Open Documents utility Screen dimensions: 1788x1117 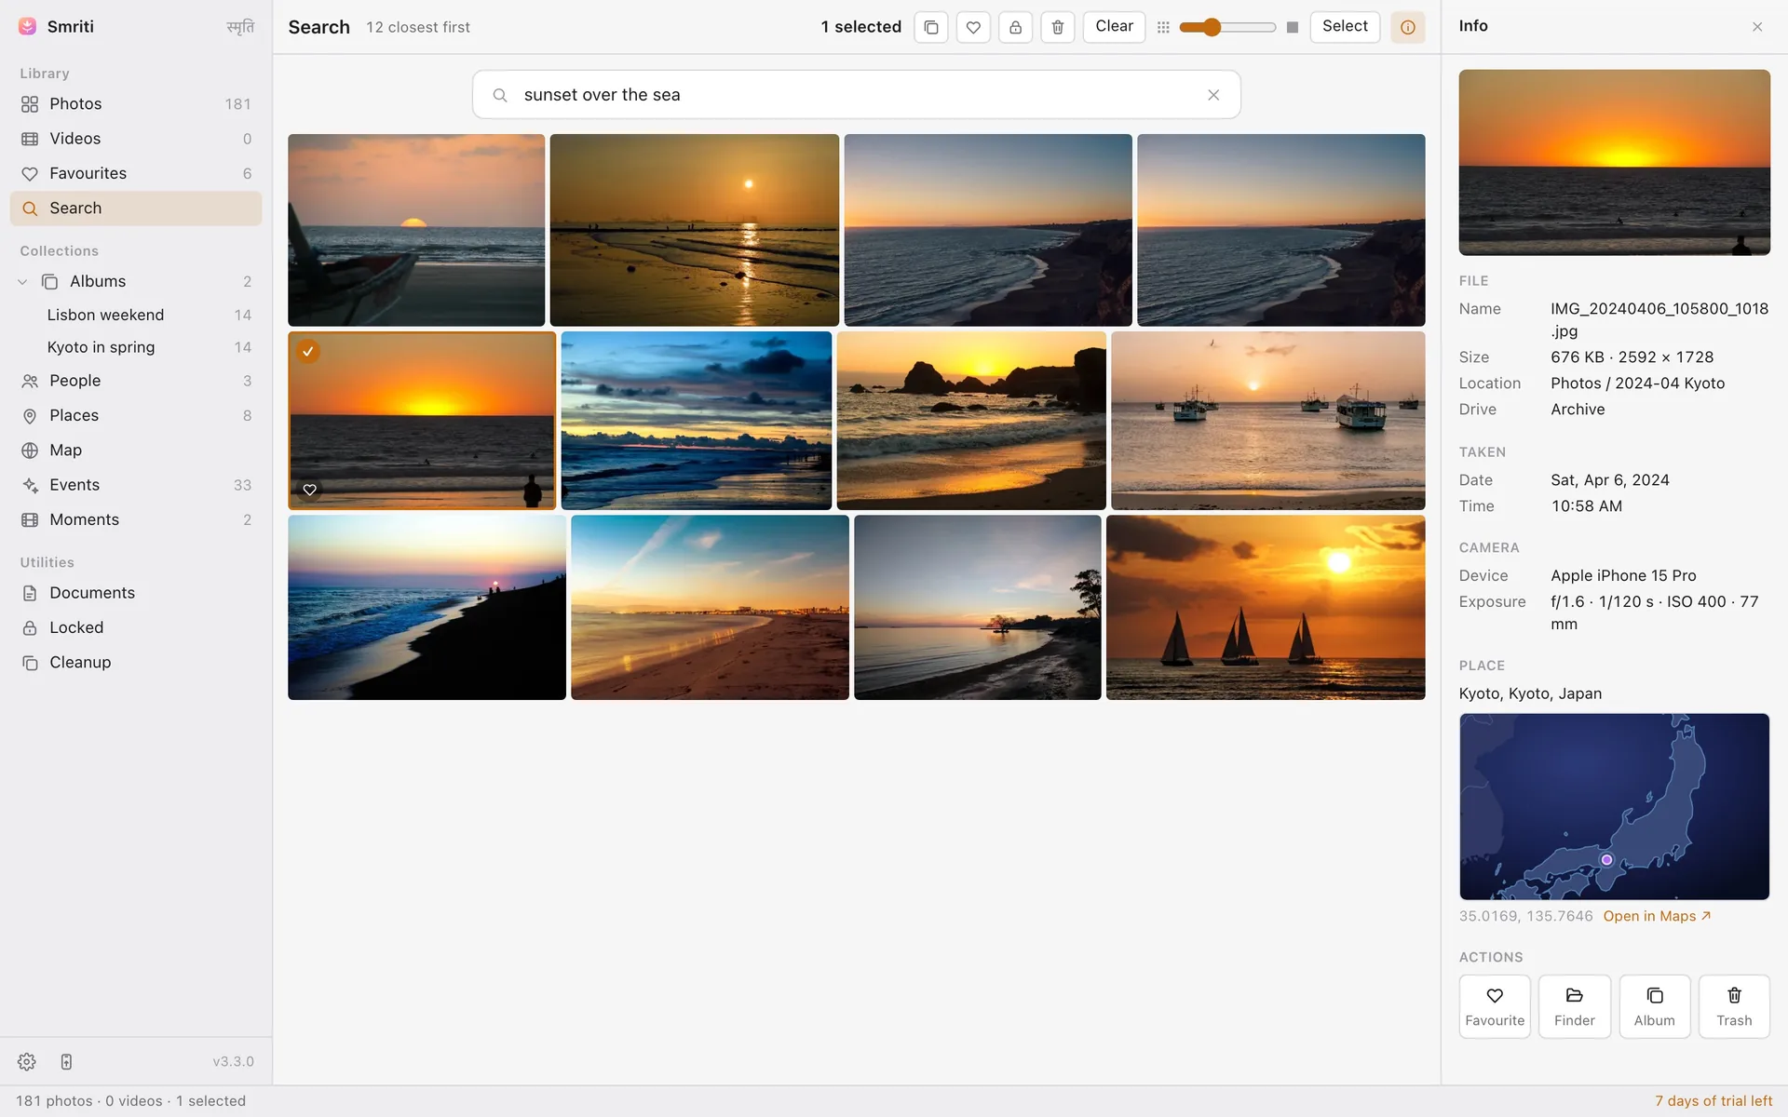(136, 593)
